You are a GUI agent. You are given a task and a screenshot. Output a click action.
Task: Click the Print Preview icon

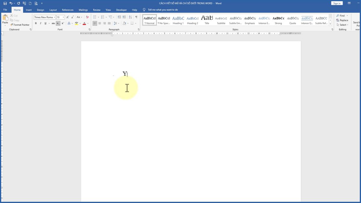[x=36, y=3]
